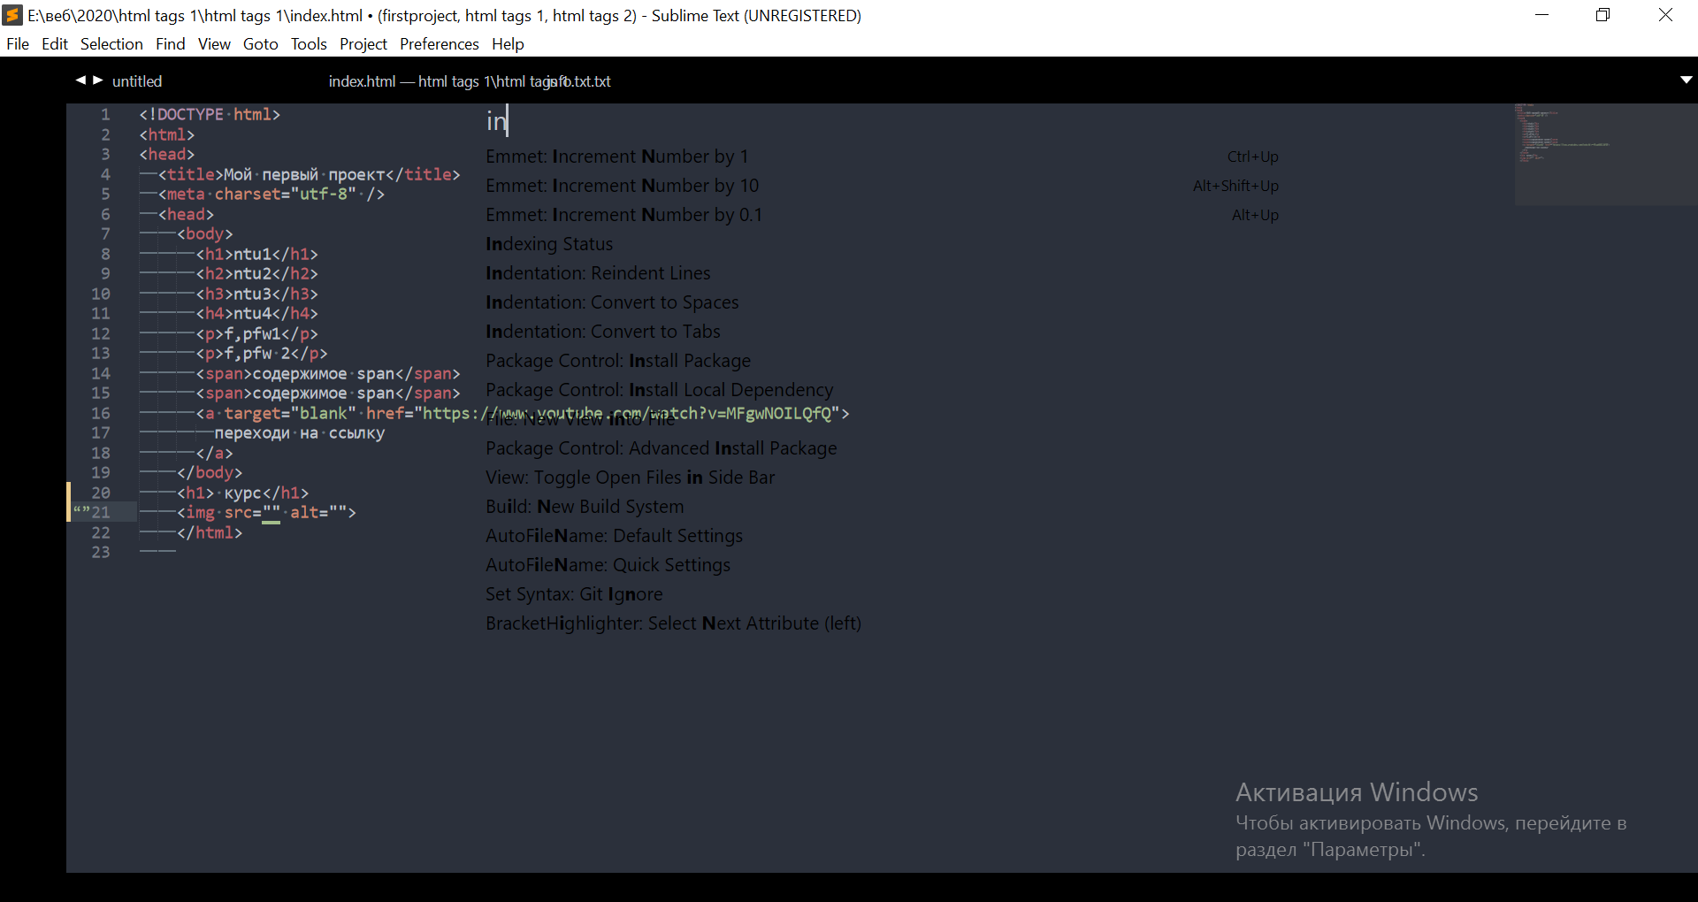Open the Goto menu
The width and height of the screenshot is (1698, 902).
tap(261, 44)
